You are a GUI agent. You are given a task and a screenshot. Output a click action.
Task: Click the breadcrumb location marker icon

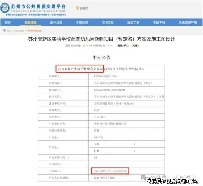click(4, 30)
